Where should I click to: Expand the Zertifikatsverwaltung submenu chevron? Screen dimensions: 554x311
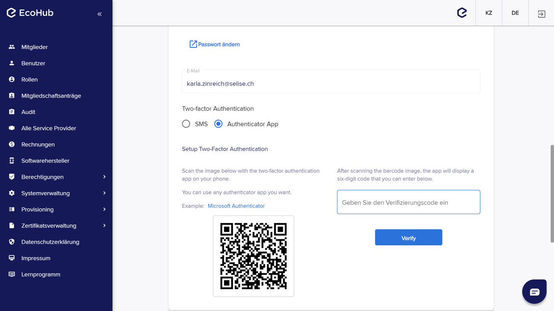coord(105,226)
